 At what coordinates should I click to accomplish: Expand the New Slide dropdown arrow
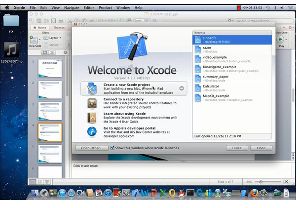click(40, 40)
